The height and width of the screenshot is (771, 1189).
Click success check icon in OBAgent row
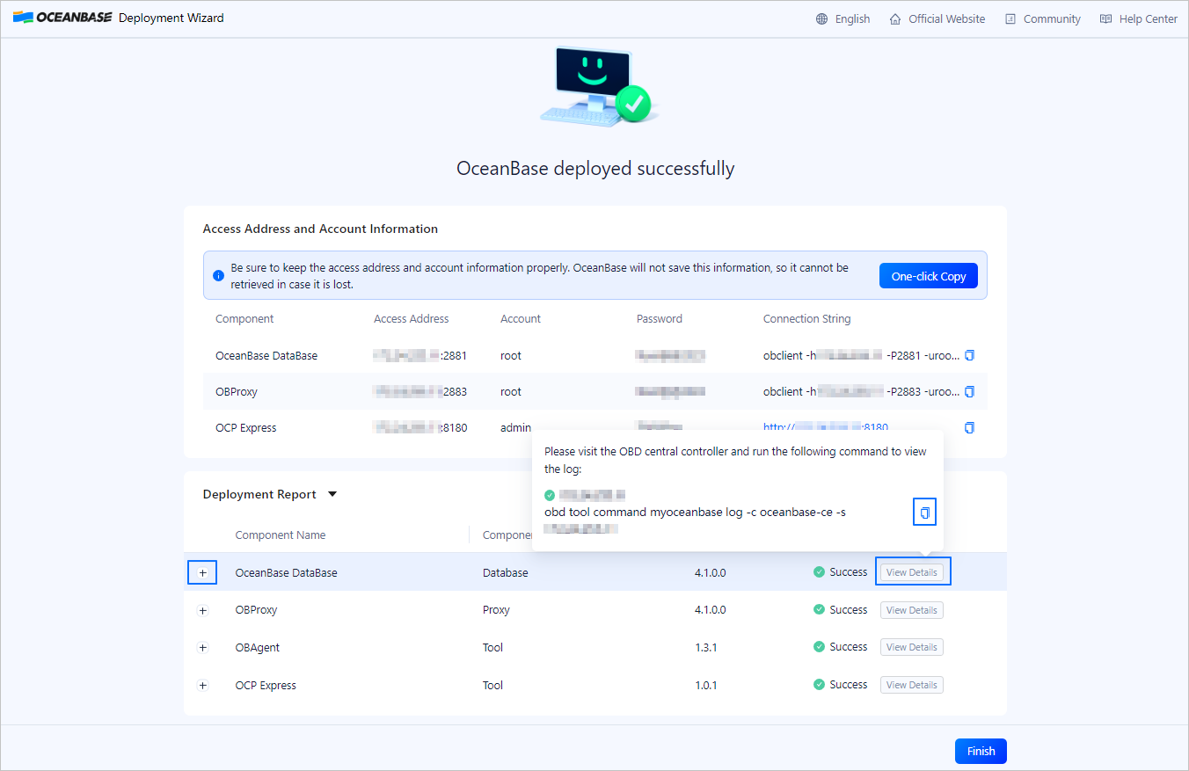819,647
